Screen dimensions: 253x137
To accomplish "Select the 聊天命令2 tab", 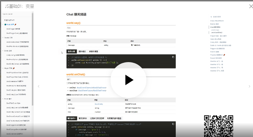I will [83, 118].
